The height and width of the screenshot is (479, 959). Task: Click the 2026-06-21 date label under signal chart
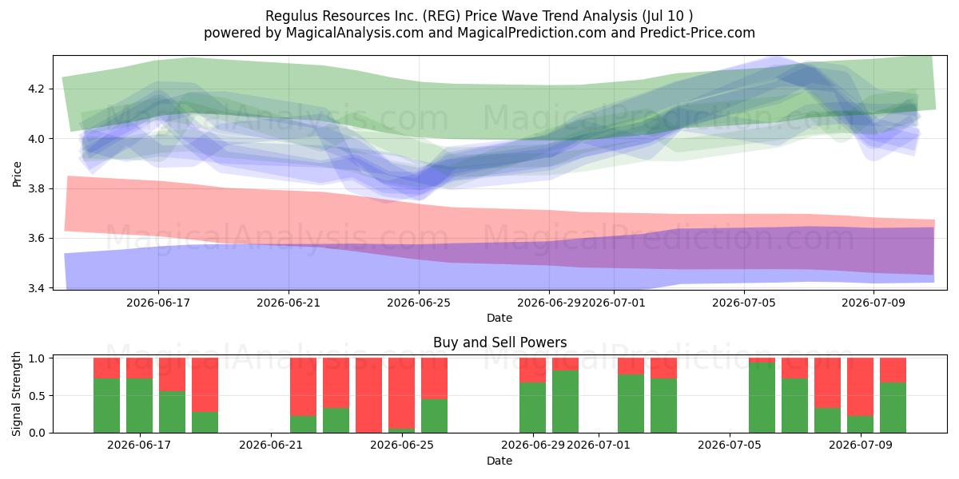tap(271, 445)
